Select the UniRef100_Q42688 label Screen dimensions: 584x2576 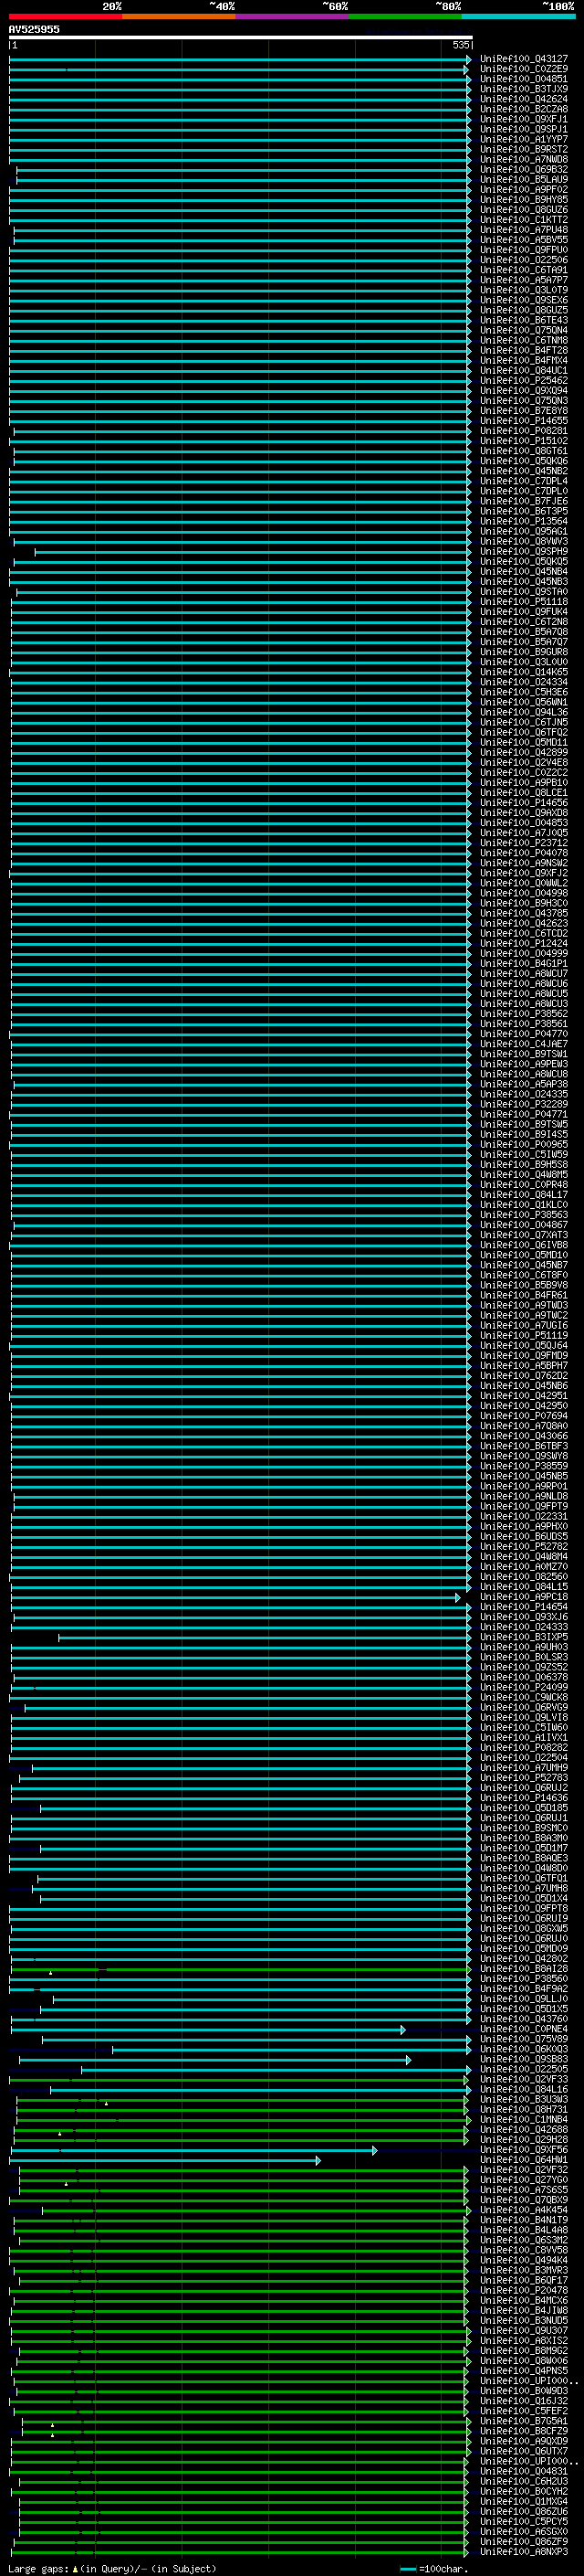[x=524, y=2130]
